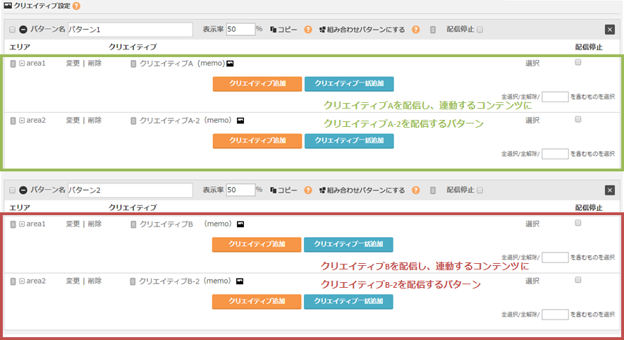Click 組み合わせパターンにする for パターン1
Image resolution: width=624 pixels, height=340 pixels.
[x=362, y=30]
